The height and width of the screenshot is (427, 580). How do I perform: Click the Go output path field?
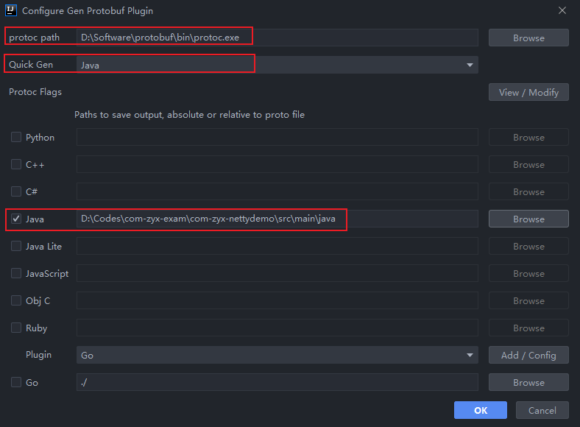click(x=277, y=382)
